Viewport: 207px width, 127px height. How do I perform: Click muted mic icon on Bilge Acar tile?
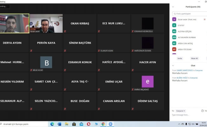[31, 70]
